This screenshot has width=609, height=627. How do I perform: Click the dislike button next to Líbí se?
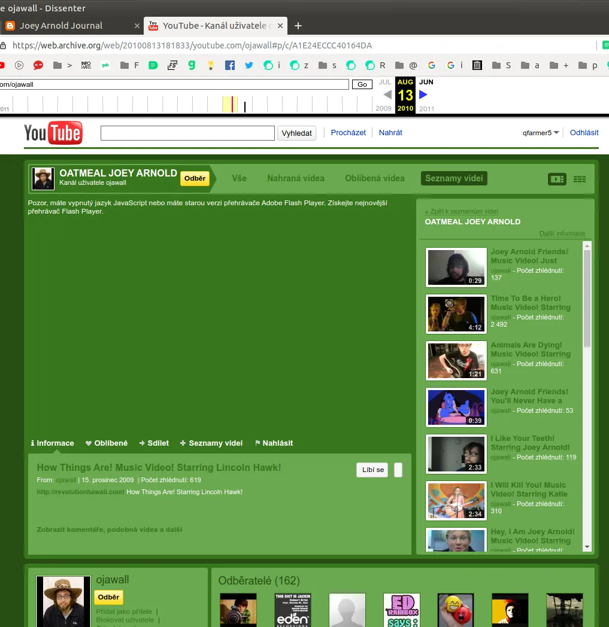398,470
